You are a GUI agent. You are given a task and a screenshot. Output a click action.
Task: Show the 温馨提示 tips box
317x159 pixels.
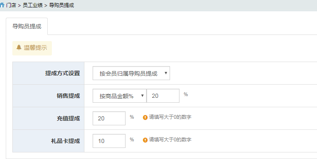click(32, 48)
